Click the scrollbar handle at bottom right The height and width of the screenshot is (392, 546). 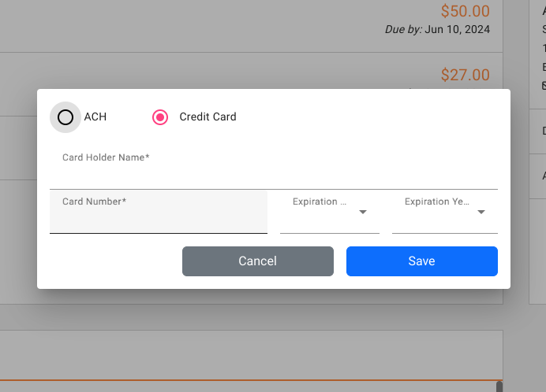[x=499, y=386]
